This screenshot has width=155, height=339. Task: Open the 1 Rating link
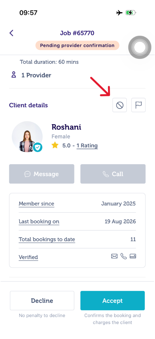click(x=87, y=146)
